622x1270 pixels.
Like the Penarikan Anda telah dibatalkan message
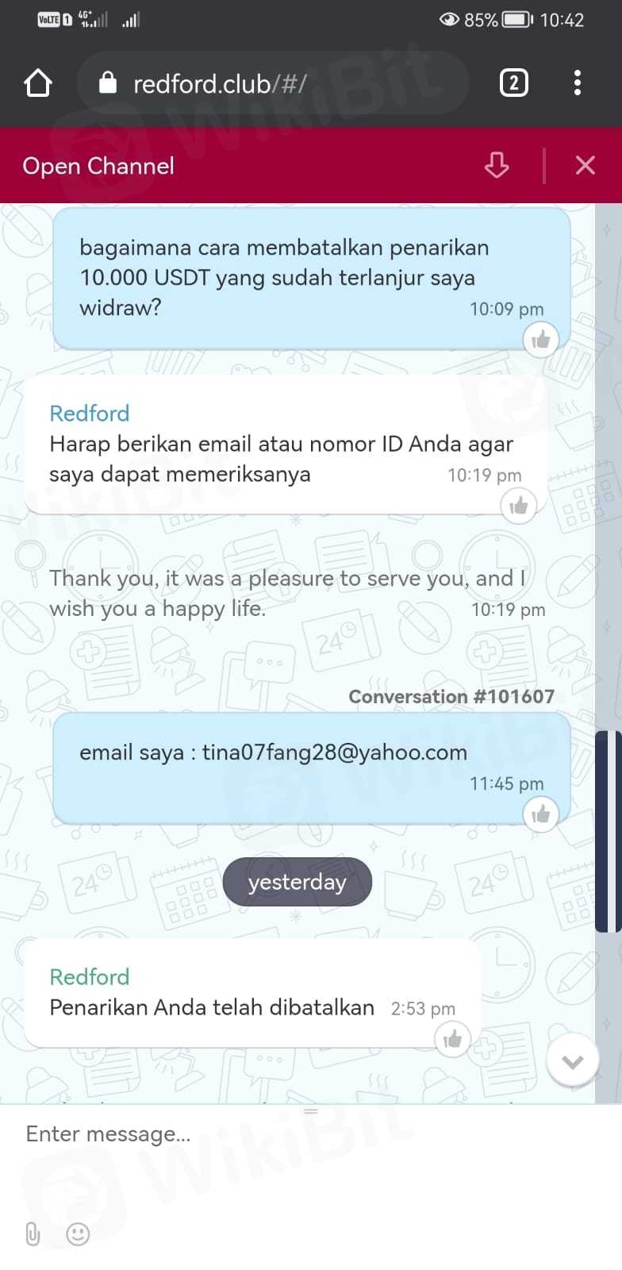coord(452,1038)
